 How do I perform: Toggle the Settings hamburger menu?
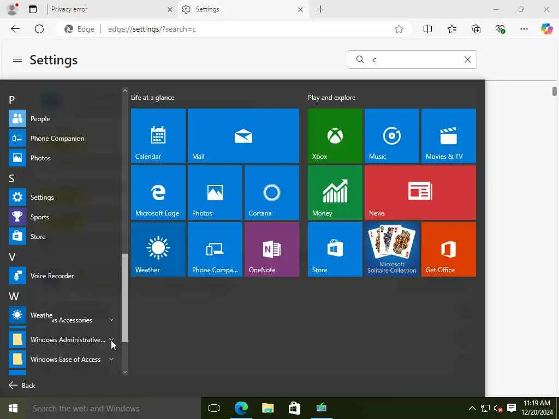point(17,59)
